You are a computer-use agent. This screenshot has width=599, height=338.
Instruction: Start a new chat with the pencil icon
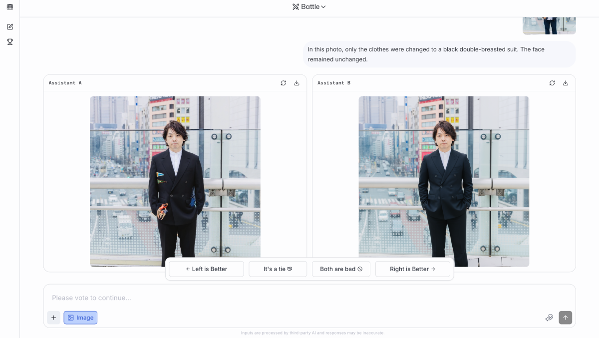[x=10, y=26]
